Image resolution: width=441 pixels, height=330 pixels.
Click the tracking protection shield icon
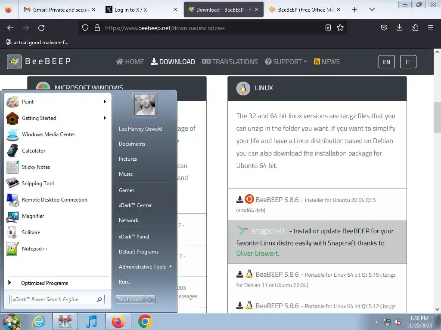pos(85,28)
